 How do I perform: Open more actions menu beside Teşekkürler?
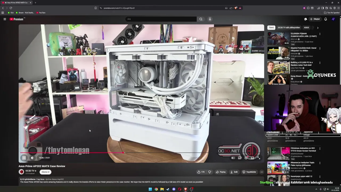pyautogui.click(x=262, y=172)
